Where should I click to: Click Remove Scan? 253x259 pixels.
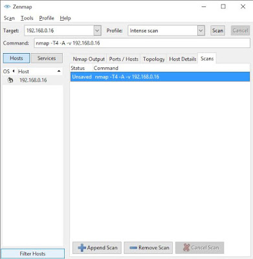[x=148, y=247]
